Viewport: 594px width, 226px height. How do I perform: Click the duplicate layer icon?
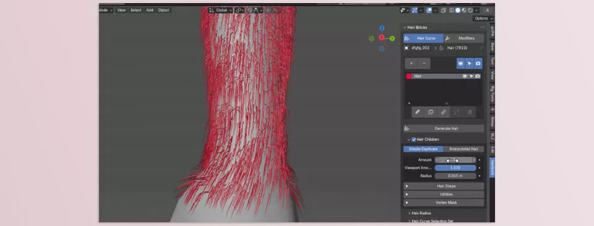coord(431,112)
